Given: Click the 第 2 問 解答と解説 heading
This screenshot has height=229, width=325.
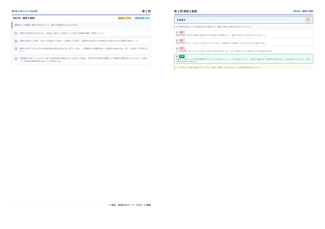Looking at the screenshot, I should coord(185,11).
